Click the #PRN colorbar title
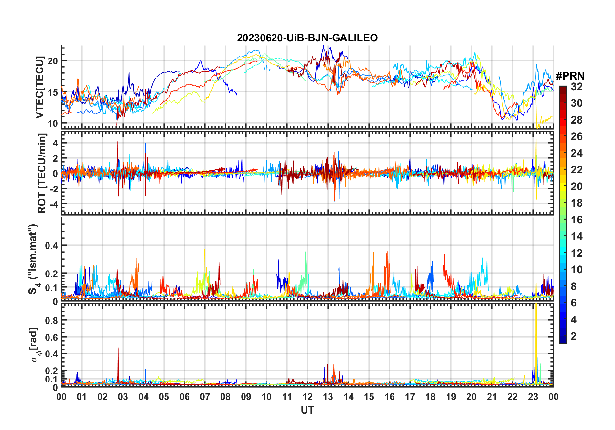 570,76
